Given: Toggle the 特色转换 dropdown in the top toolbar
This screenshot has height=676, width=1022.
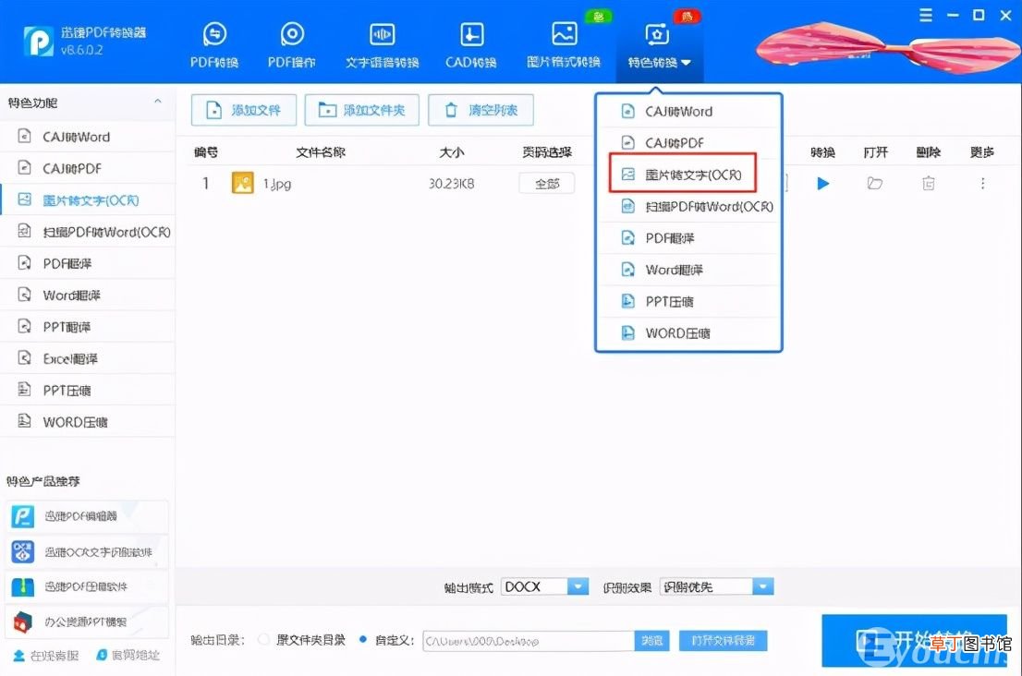Looking at the screenshot, I should 659,45.
